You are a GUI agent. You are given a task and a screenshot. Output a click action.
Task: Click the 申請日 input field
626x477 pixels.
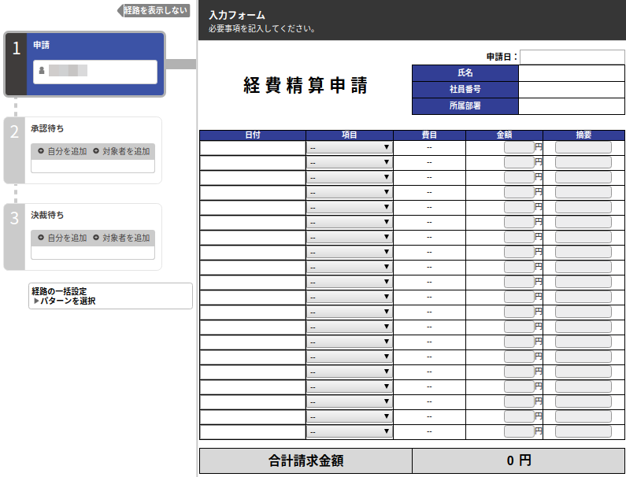click(x=572, y=57)
